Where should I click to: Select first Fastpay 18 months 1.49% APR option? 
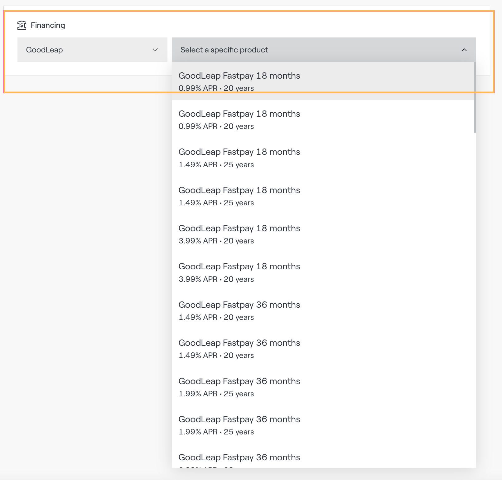point(323,158)
